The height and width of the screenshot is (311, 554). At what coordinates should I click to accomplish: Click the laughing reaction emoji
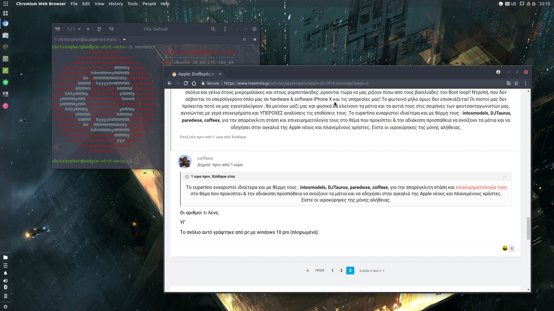click(x=505, y=248)
